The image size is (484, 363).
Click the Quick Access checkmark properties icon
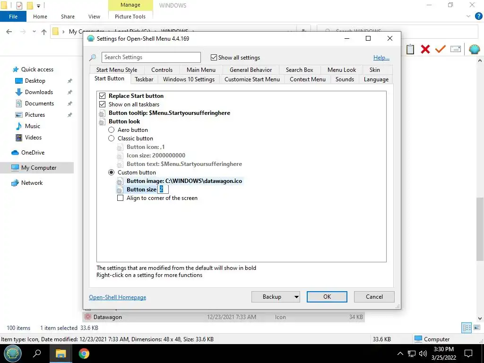pyautogui.click(x=19, y=5)
